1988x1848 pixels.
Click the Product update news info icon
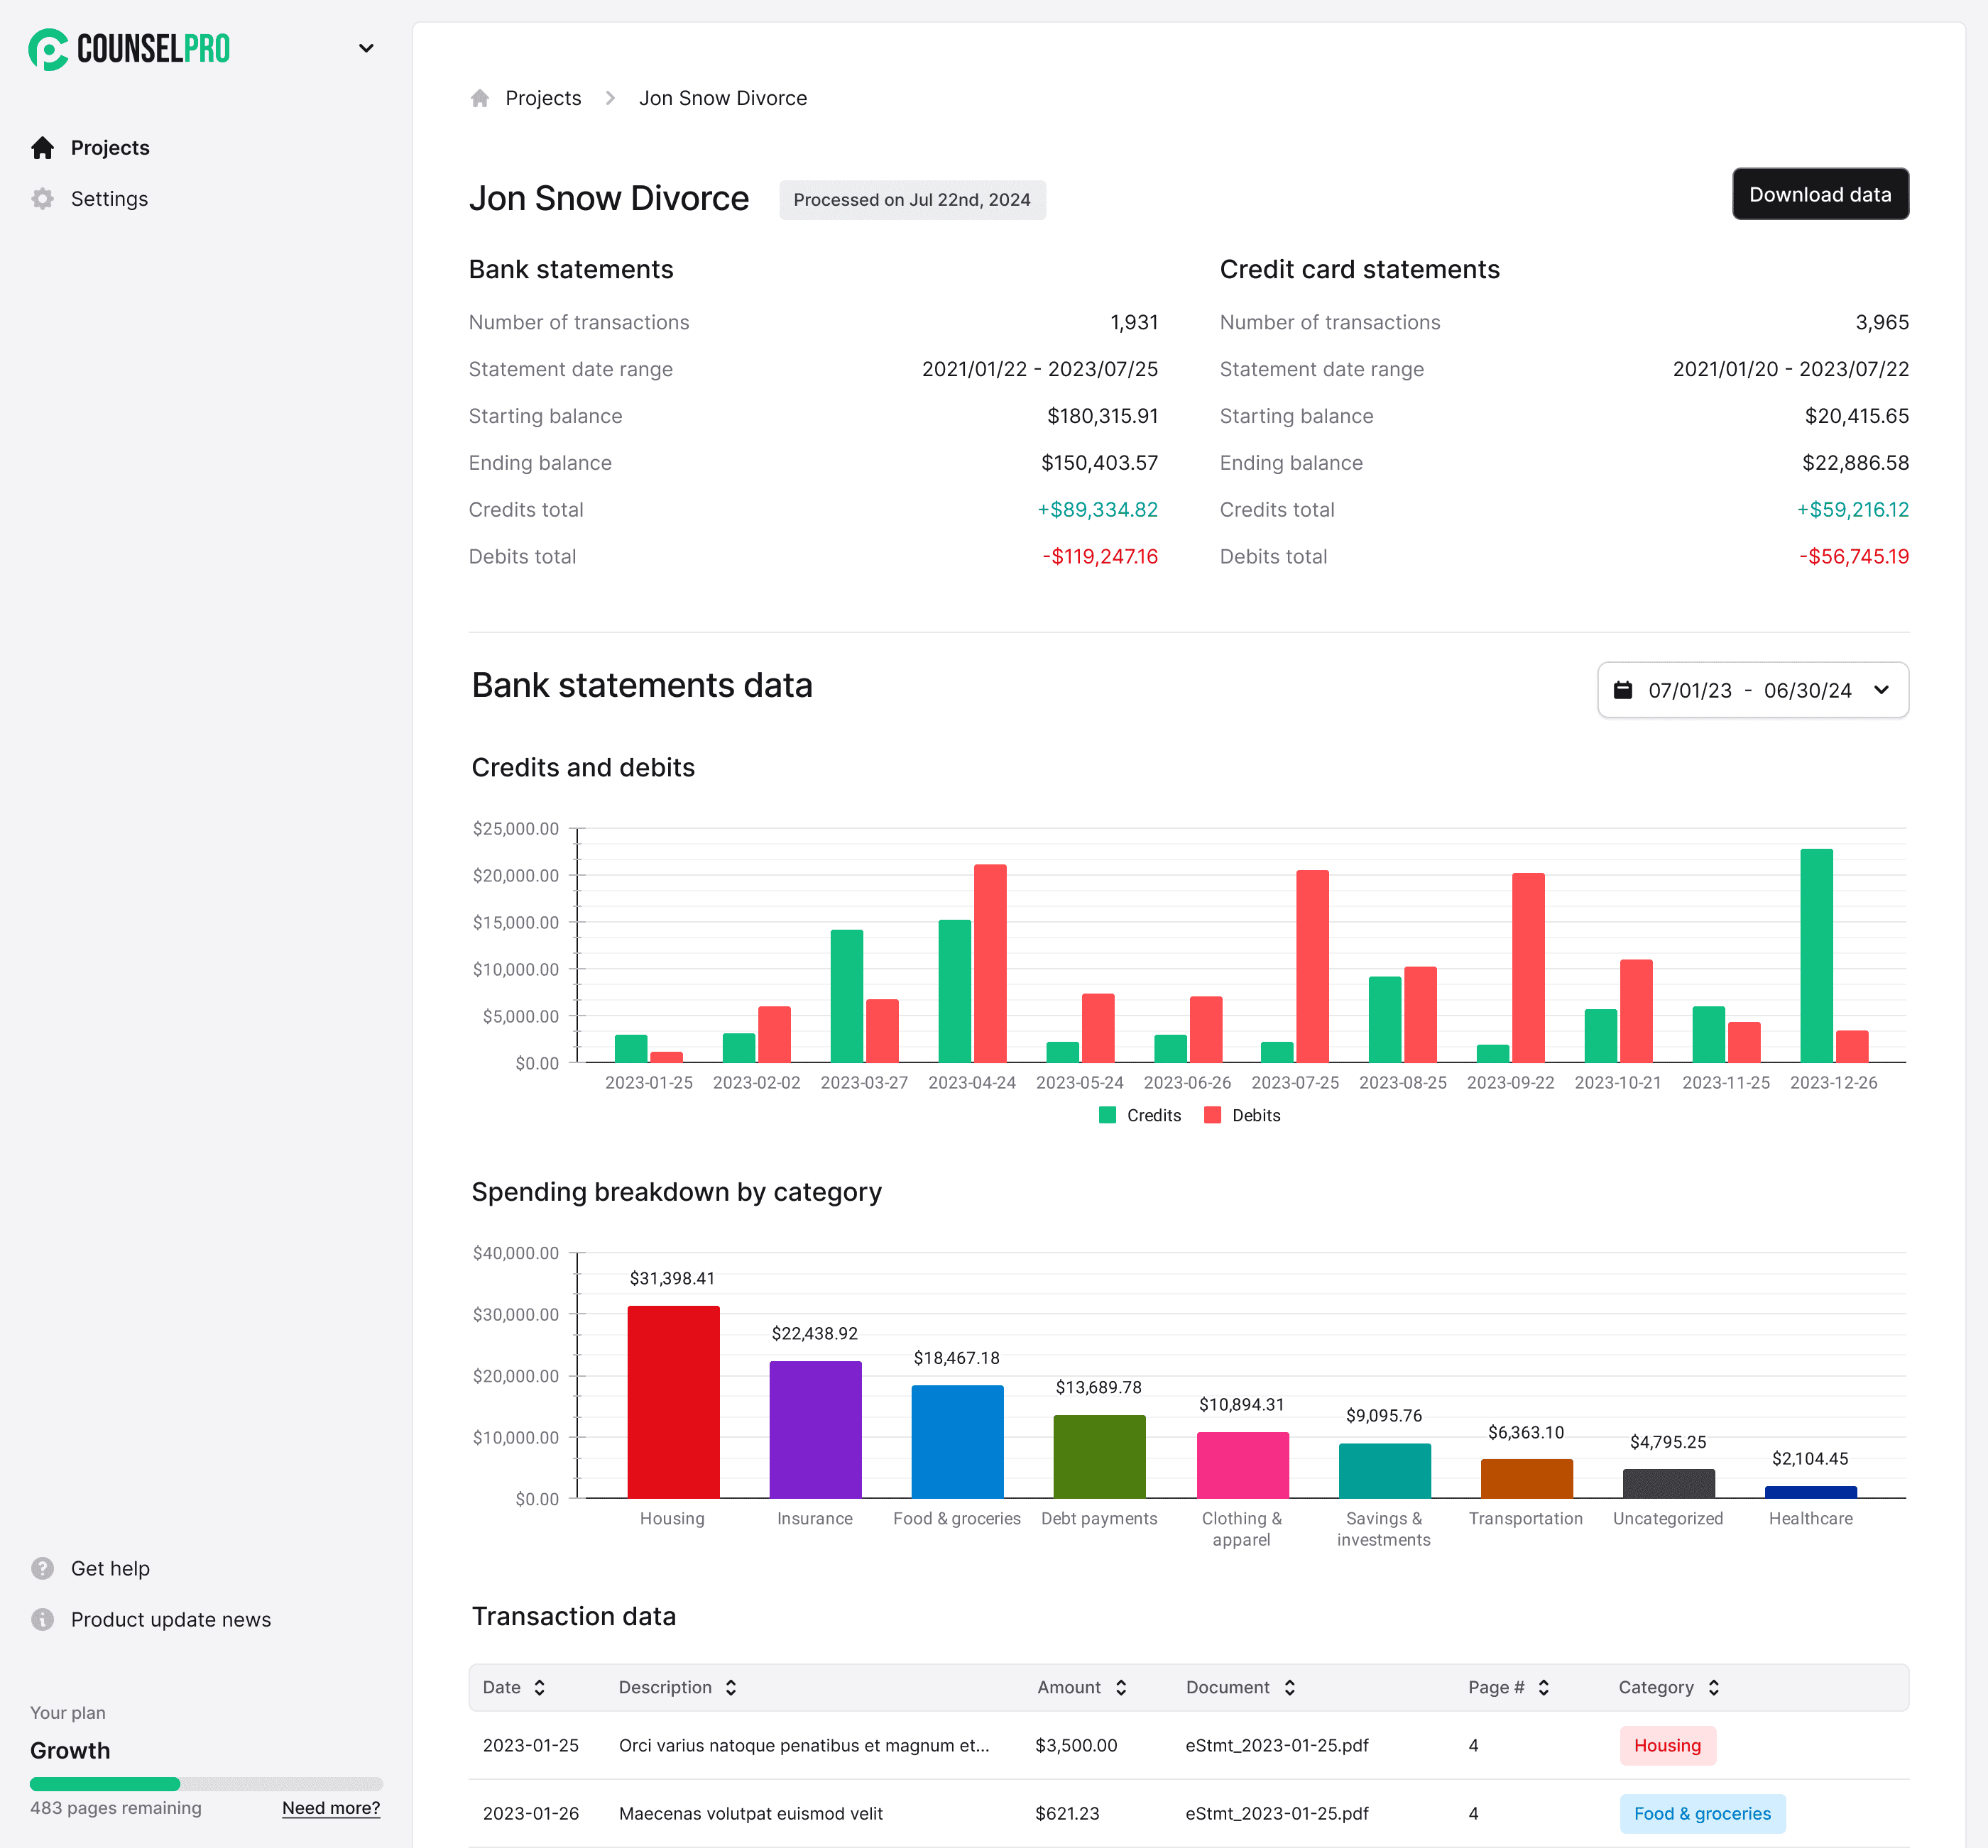coord(43,1619)
